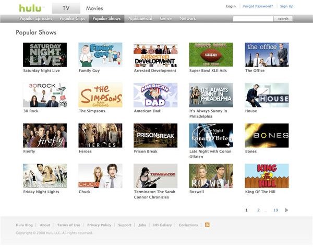Click the Sign Up link
Viewport: 313px width, 247px height.
point(286,6)
